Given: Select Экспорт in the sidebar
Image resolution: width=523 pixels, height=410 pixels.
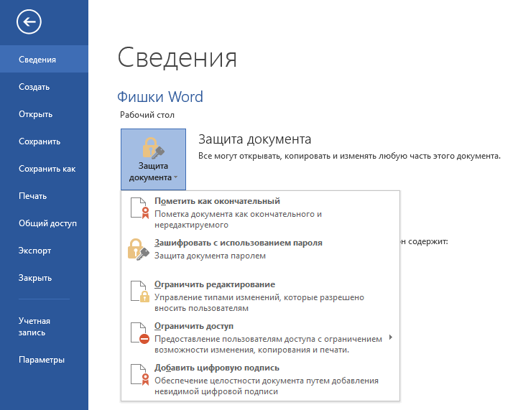Looking at the screenshot, I should coord(44,251).
